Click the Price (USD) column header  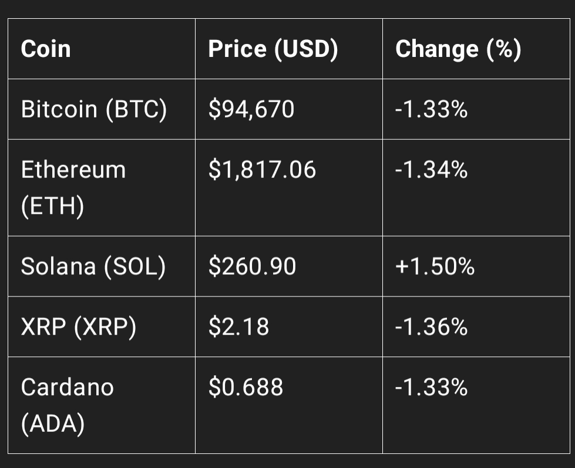coord(273,49)
